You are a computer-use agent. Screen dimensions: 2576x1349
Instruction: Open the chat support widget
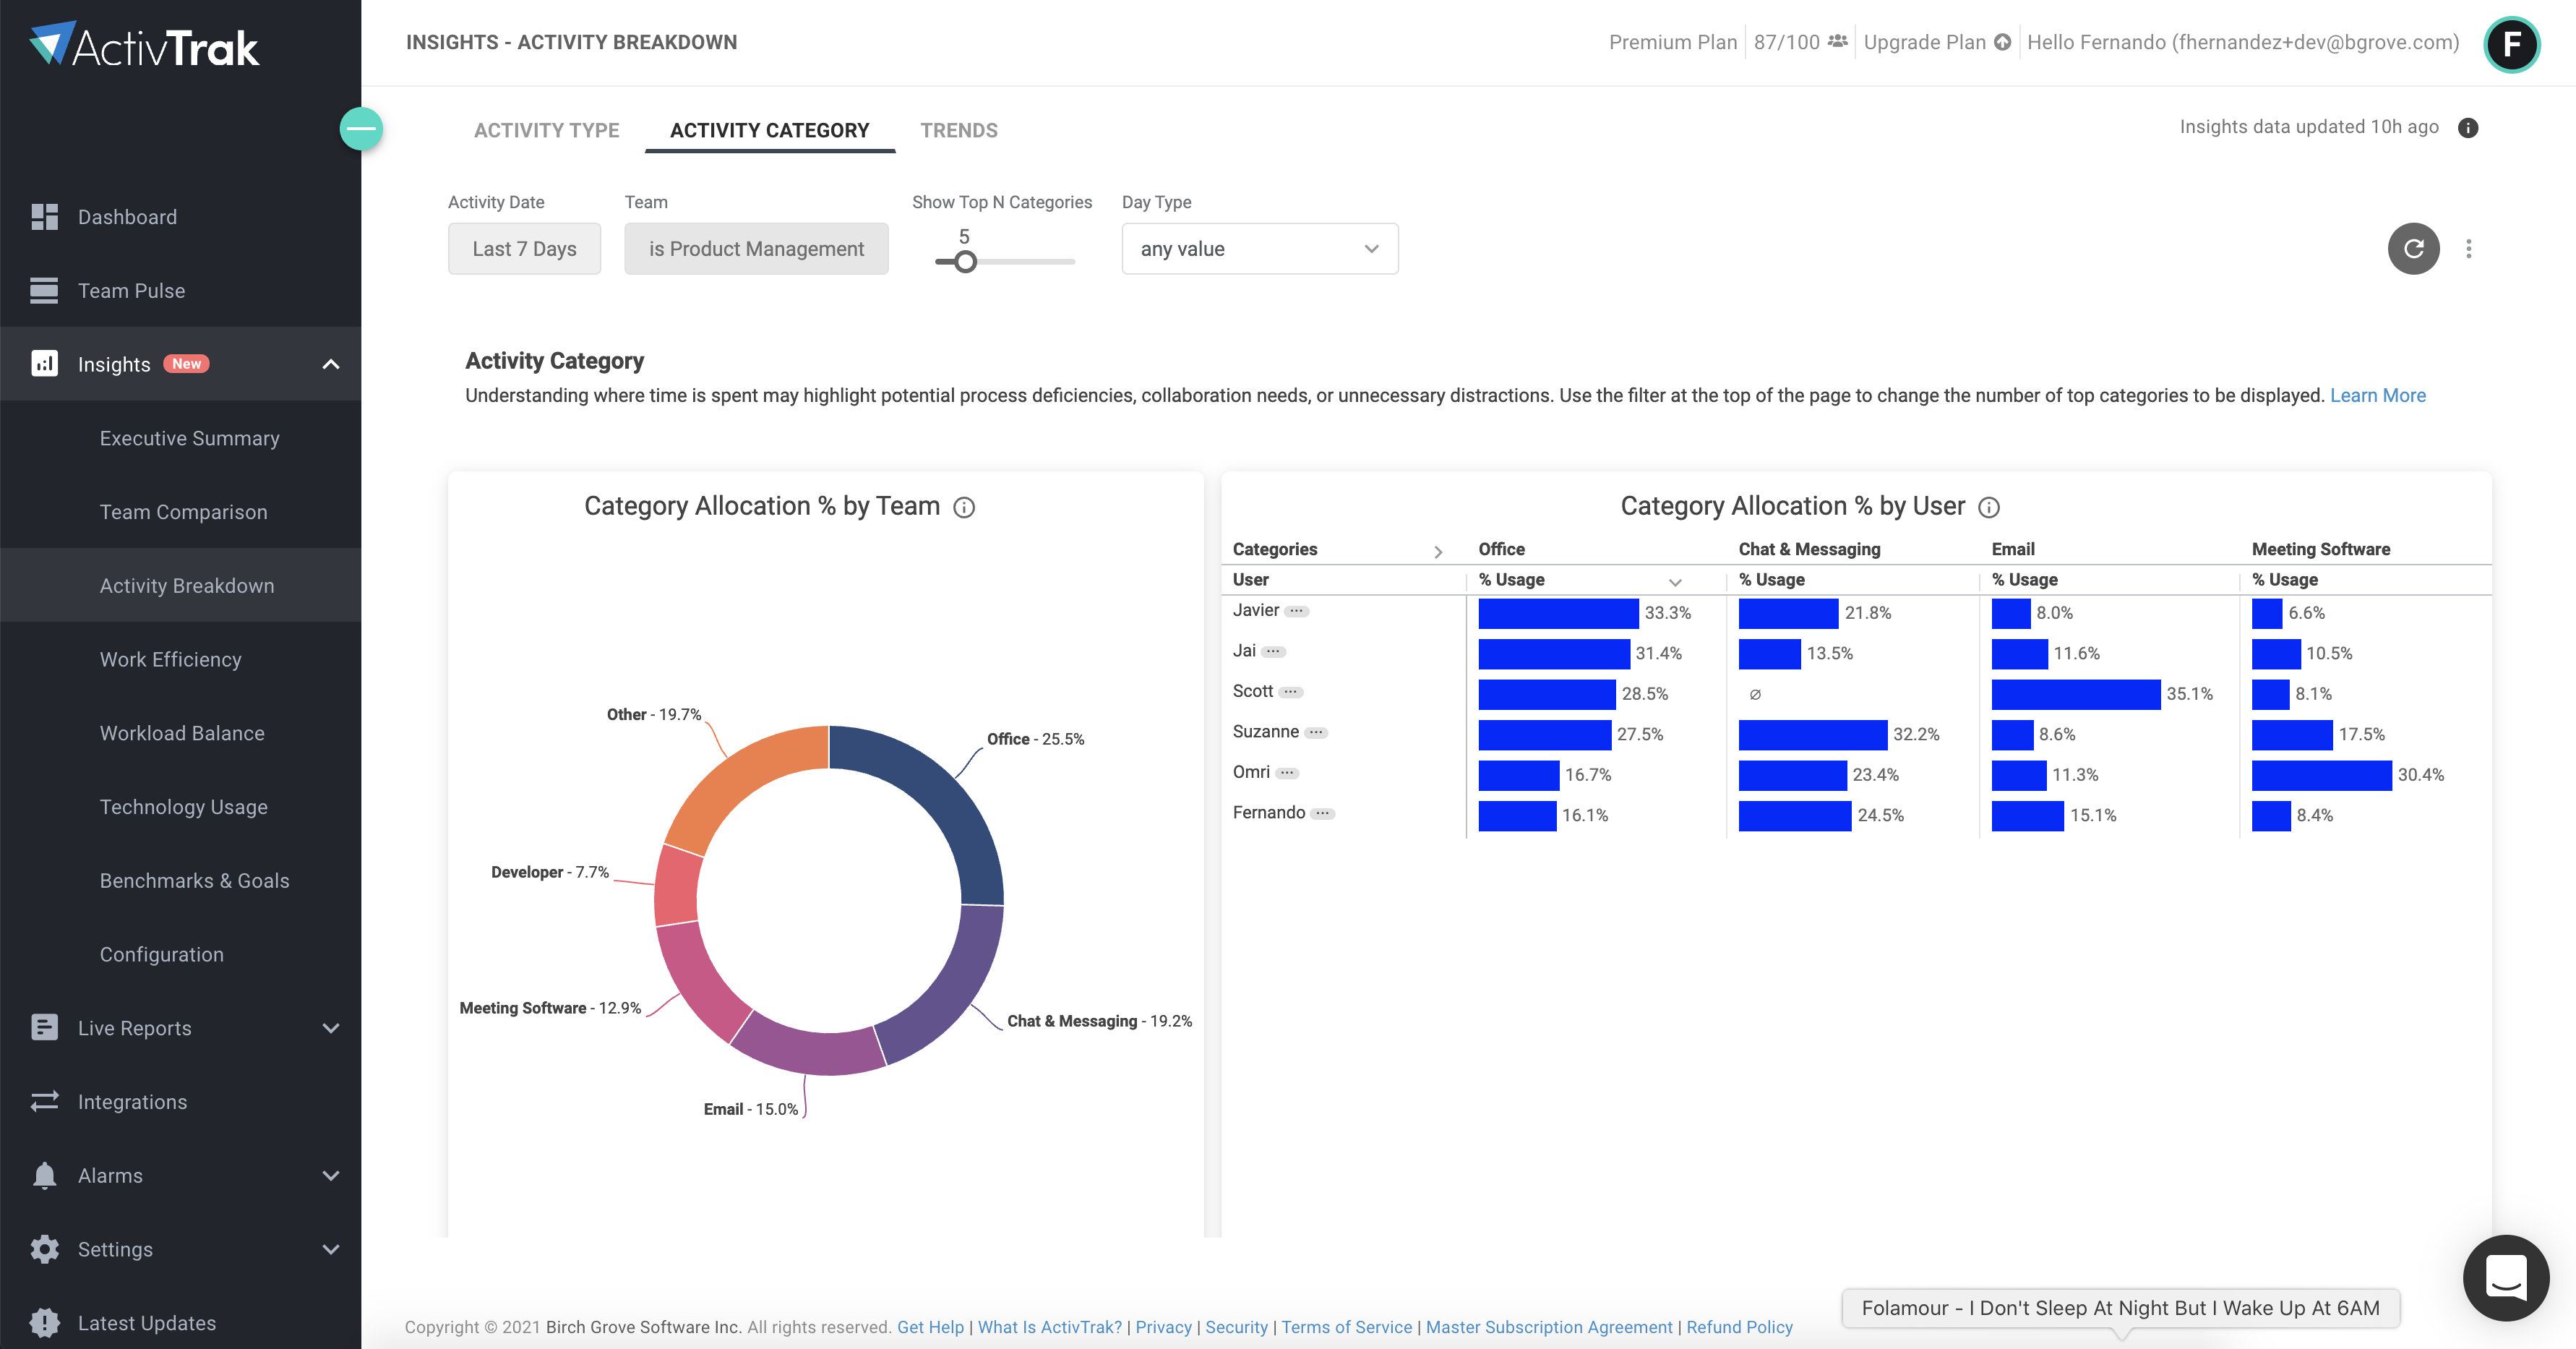tap(2506, 1277)
